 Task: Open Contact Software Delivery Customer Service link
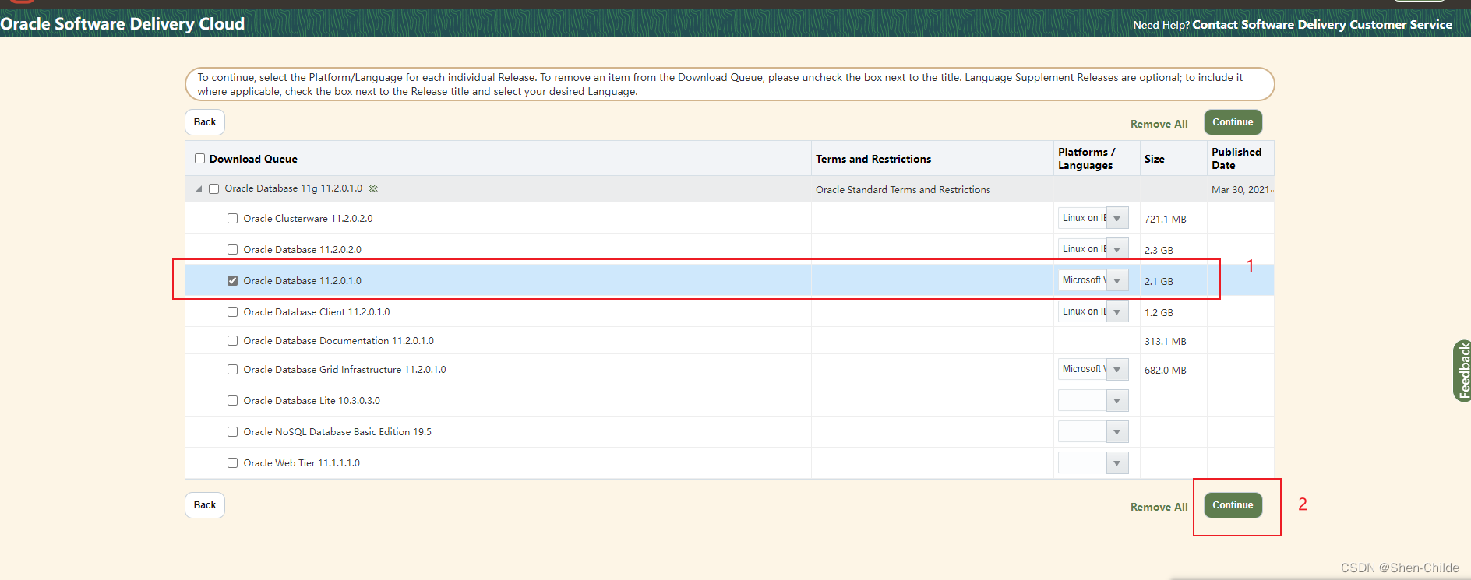[x=1322, y=25]
